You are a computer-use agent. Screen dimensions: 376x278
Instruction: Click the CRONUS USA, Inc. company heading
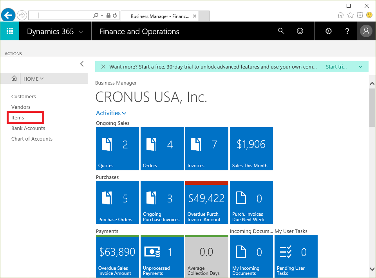pyautogui.click(x=151, y=97)
